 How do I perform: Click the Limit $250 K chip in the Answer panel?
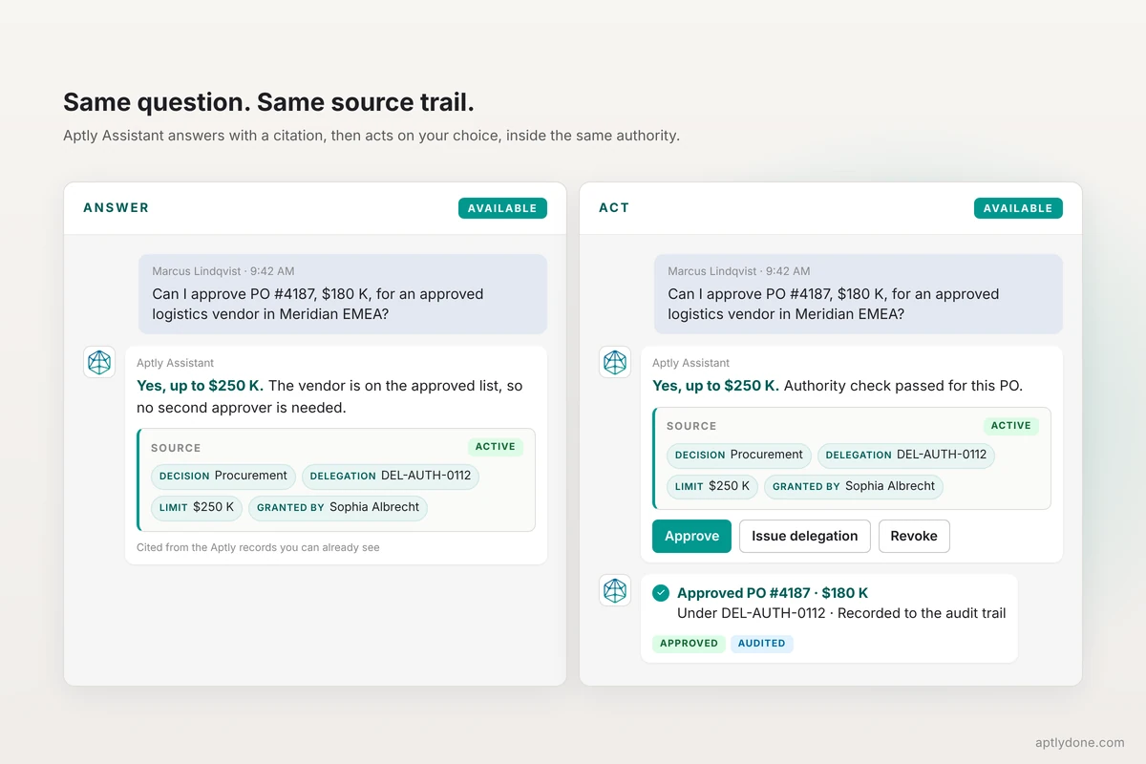coord(197,507)
